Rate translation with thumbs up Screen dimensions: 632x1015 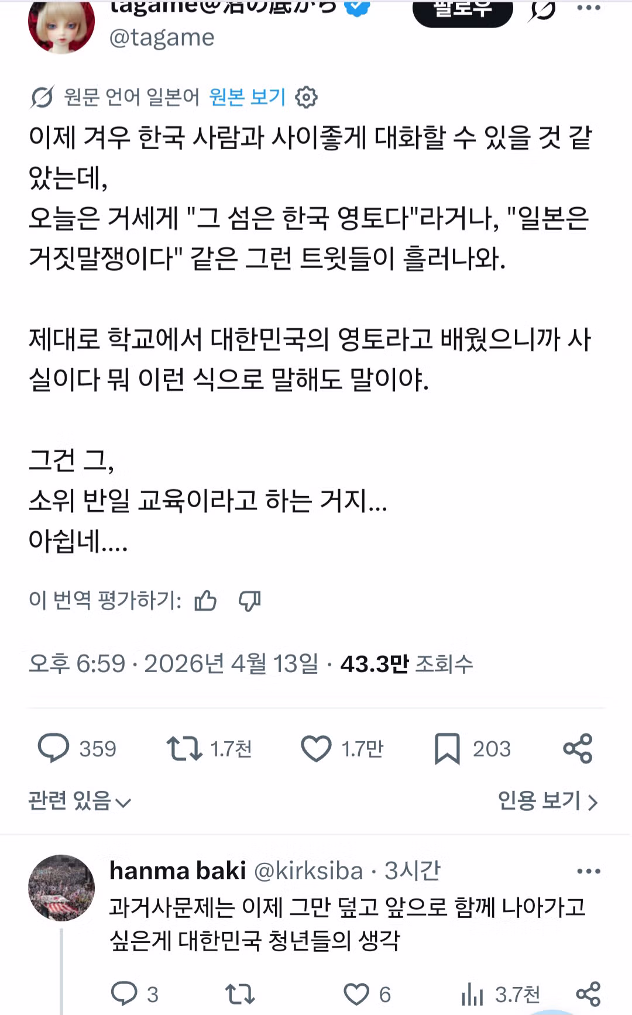(205, 601)
